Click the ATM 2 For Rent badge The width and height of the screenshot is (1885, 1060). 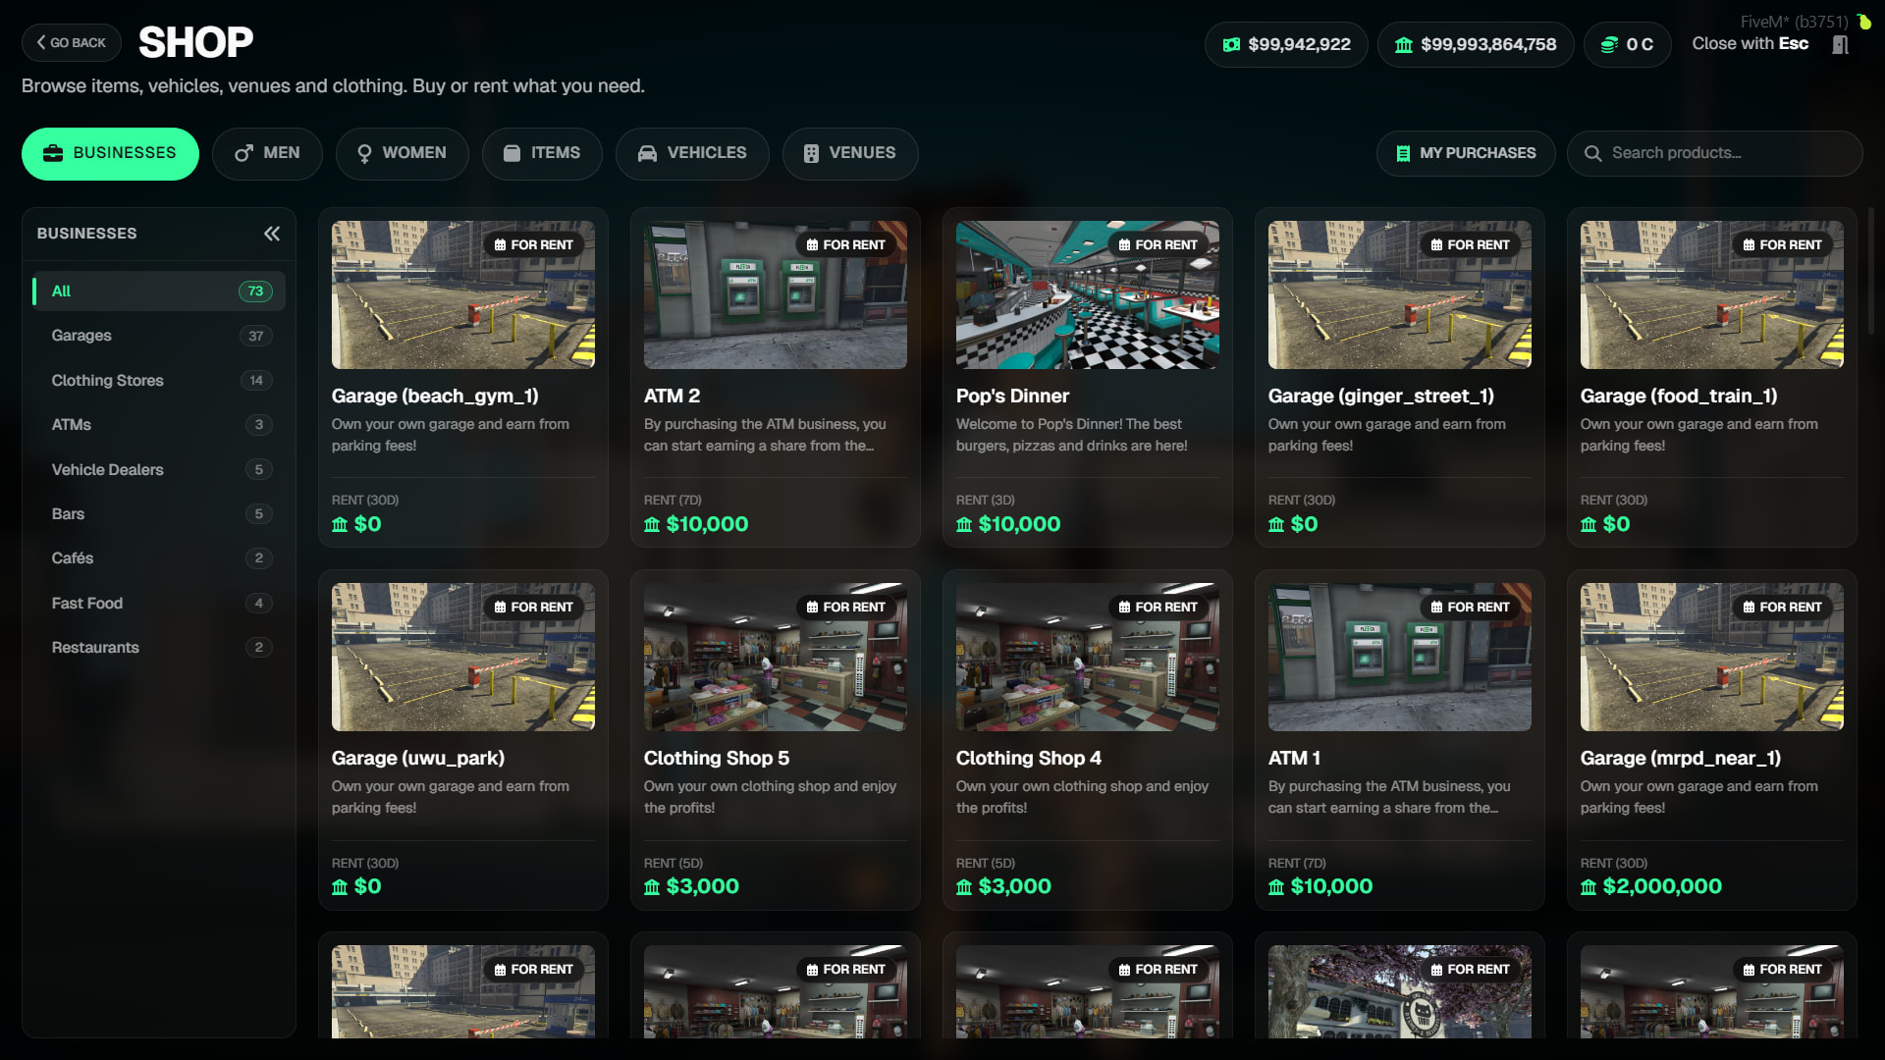tap(846, 245)
